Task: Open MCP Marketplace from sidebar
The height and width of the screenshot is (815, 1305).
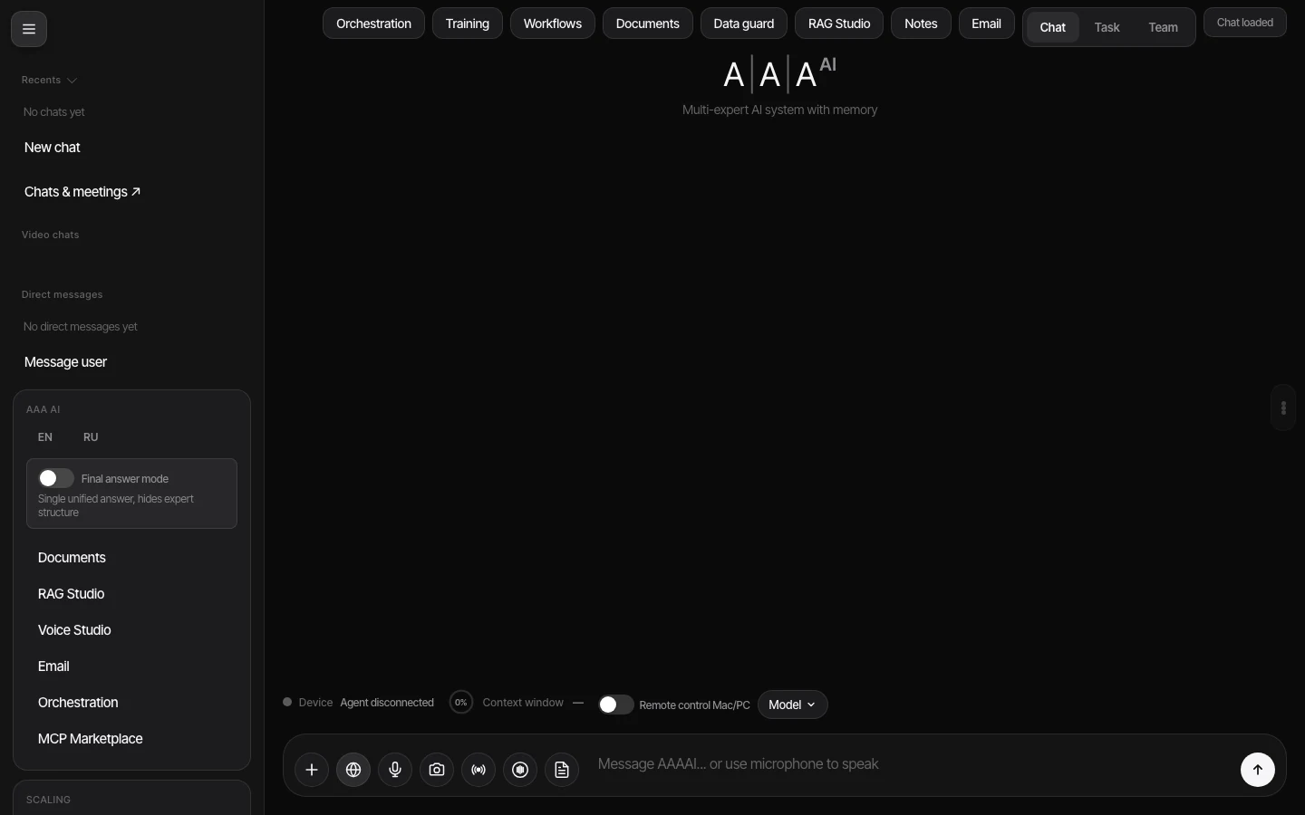Action: pyautogui.click(x=91, y=739)
